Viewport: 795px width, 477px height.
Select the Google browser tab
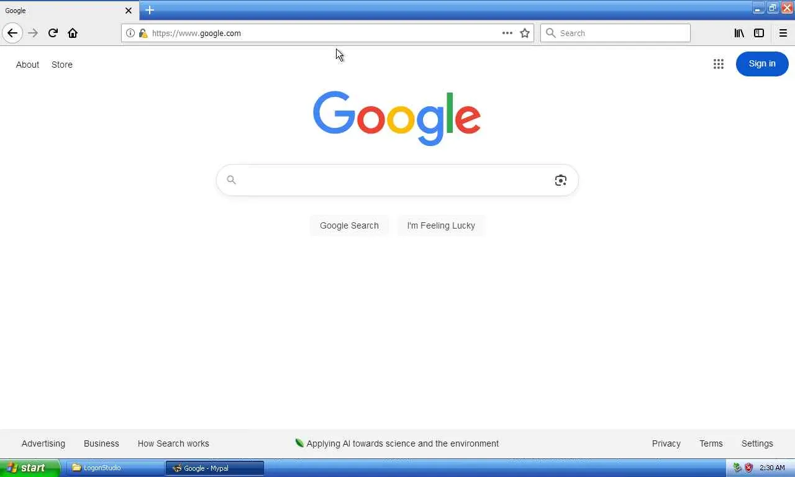click(70, 11)
